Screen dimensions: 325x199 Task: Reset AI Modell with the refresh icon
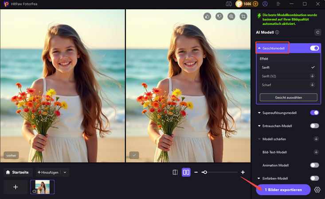[x=318, y=32]
